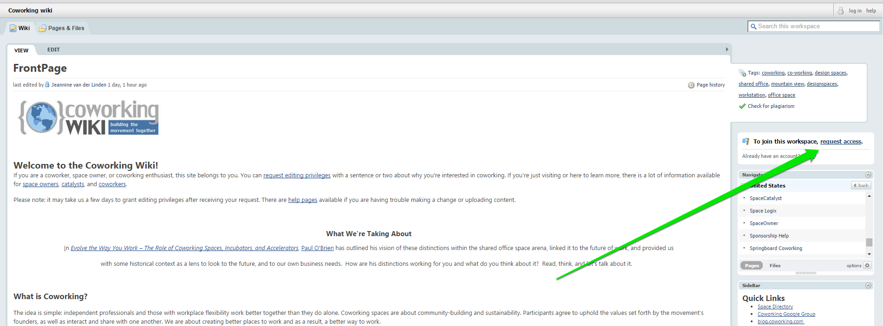The height and width of the screenshot is (326, 883).
Task: Select the design spaces tag
Action: pyautogui.click(x=831, y=73)
